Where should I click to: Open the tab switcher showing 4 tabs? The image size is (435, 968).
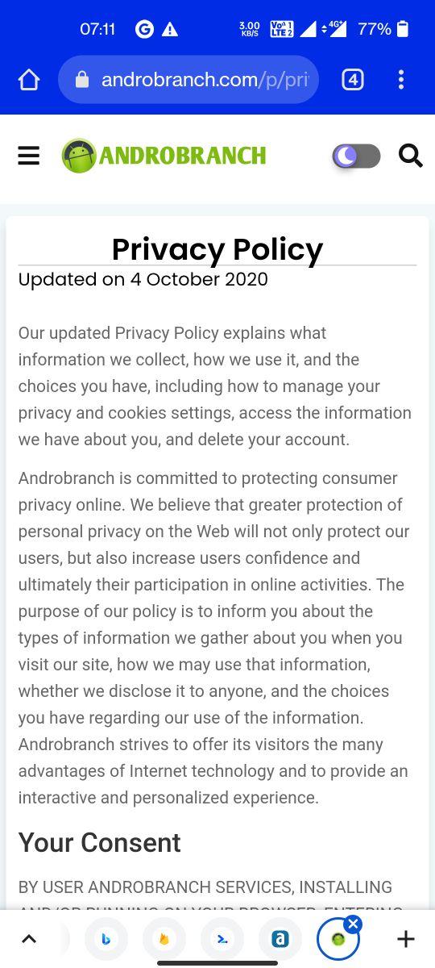click(353, 79)
